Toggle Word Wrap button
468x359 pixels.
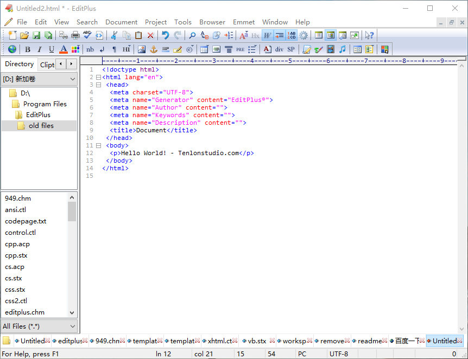pos(267,35)
